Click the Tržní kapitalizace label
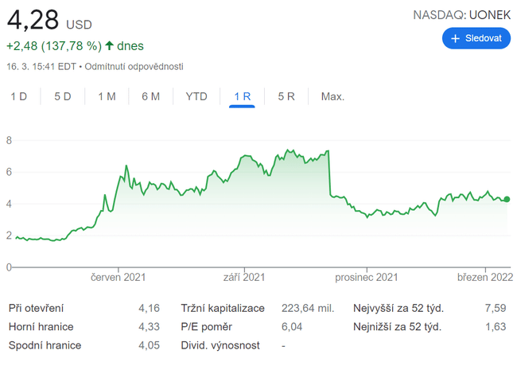517x366 pixels. click(222, 308)
